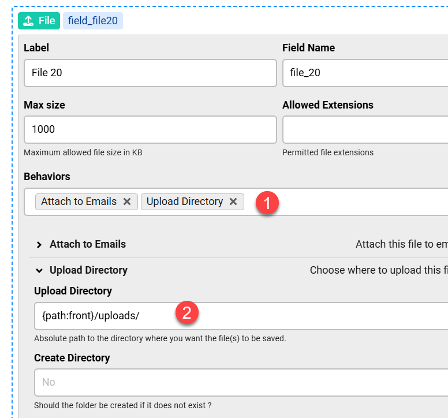The width and height of the screenshot is (448, 418).
Task: Click the Attach to Emails section heading
Action: click(x=88, y=244)
